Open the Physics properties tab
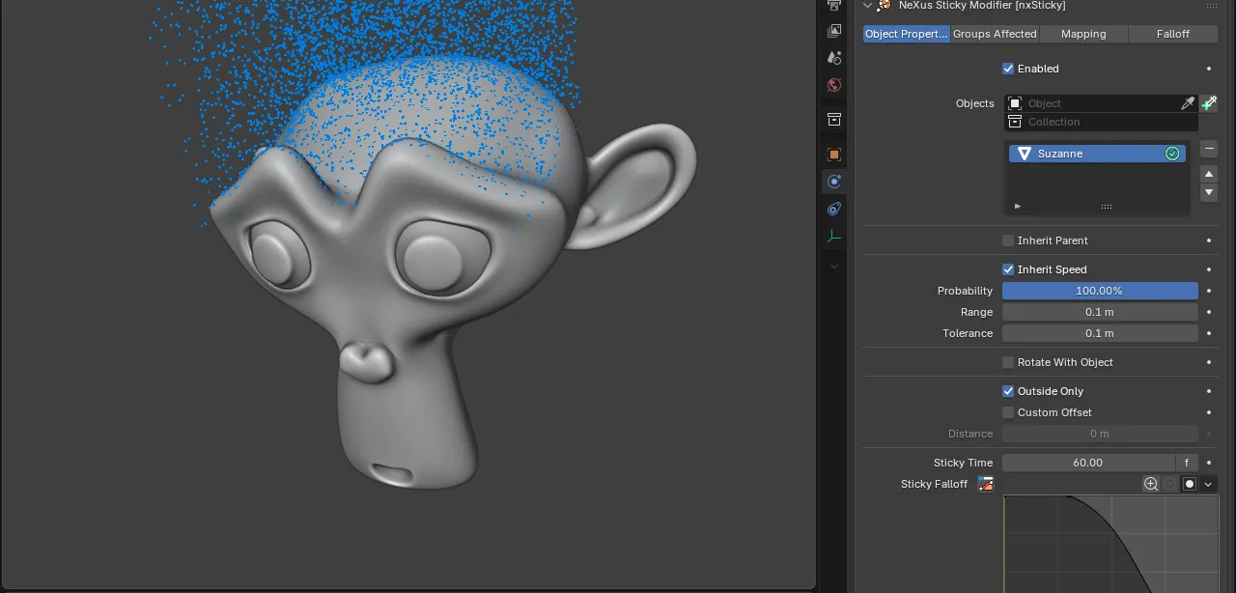 (834, 209)
